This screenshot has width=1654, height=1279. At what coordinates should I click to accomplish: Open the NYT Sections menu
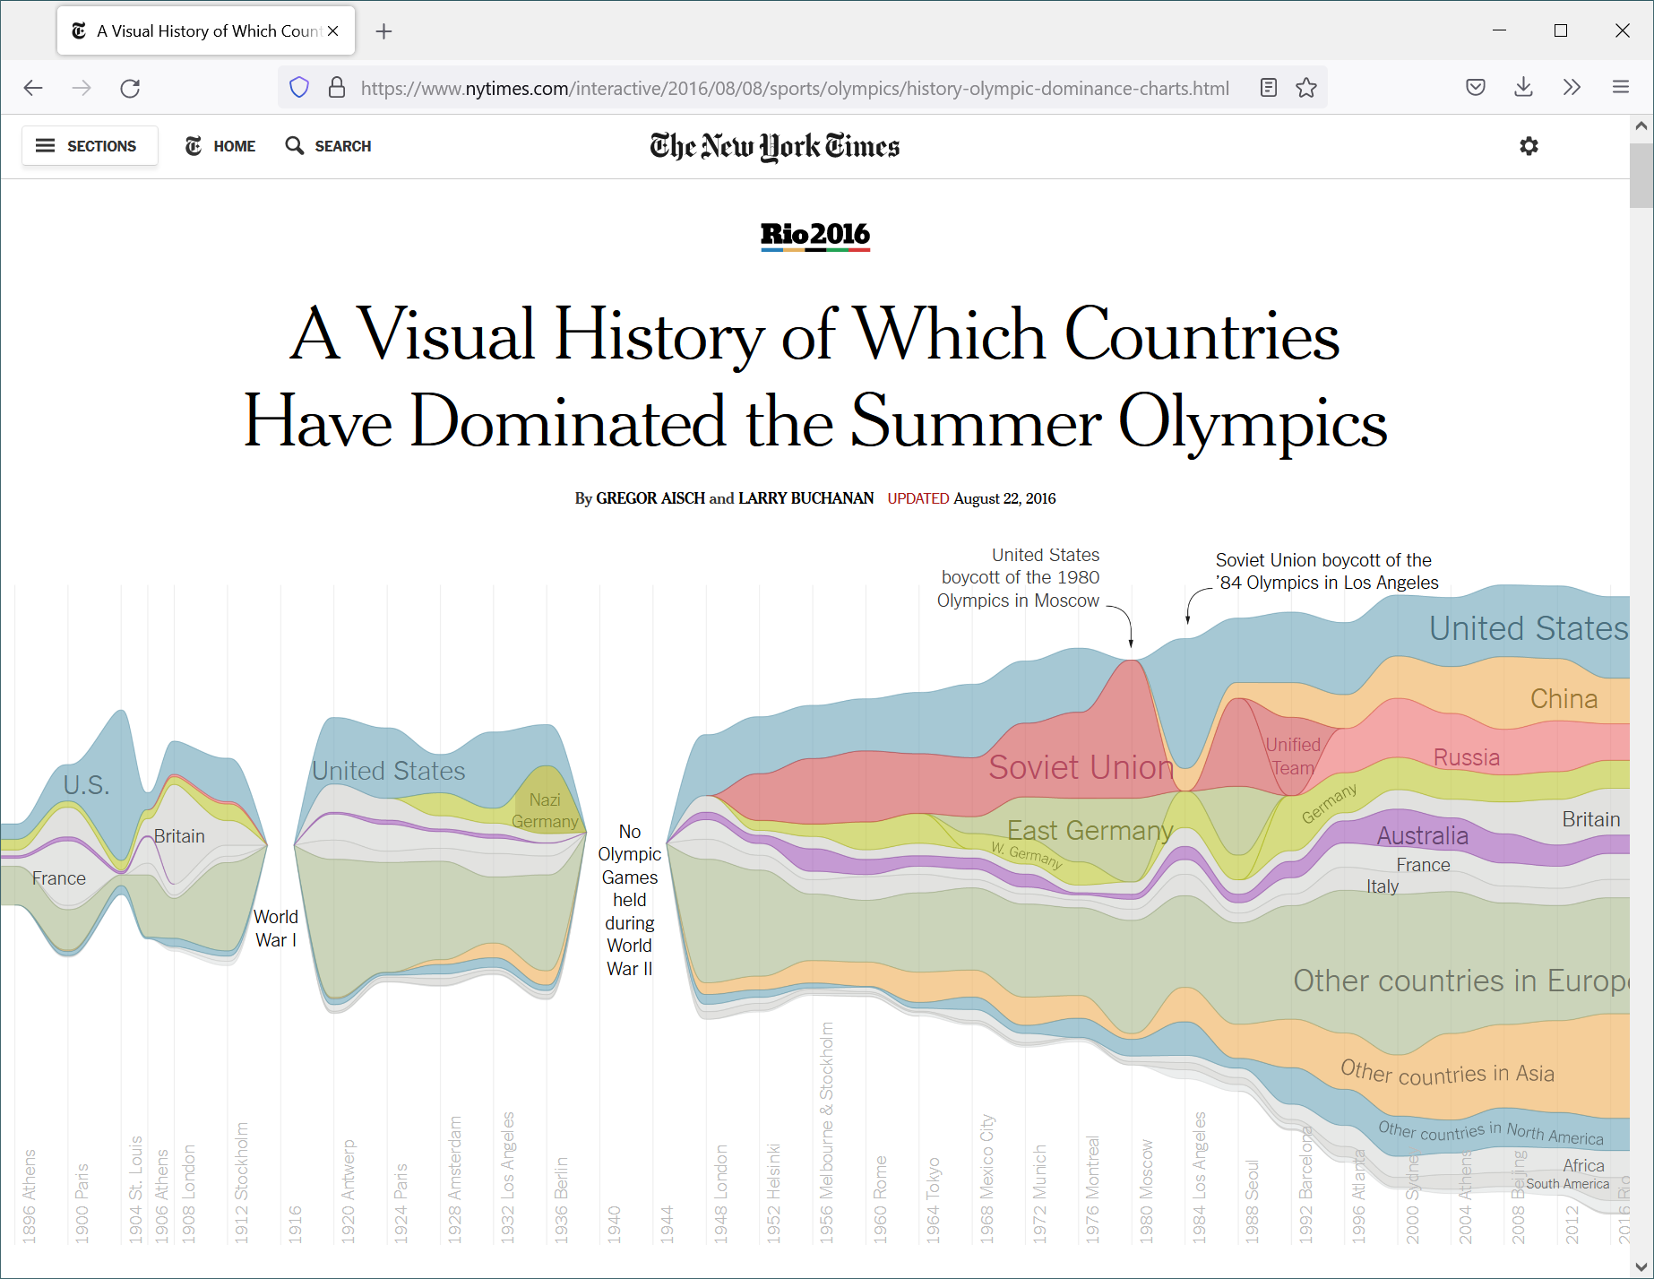[x=90, y=146]
